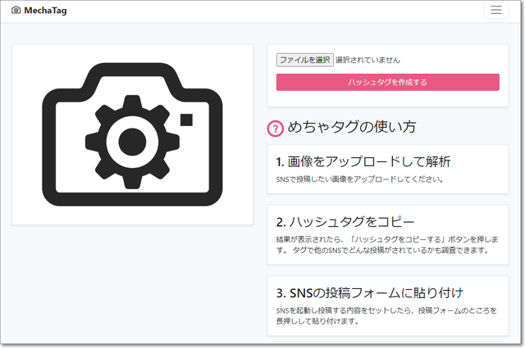Screen dimensions: 525x348
Task: Select step 2 ハッシュタグをコピー heading
Action: pyautogui.click(x=345, y=222)
